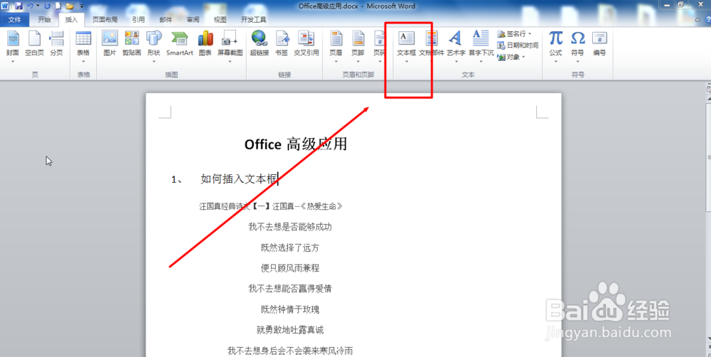Viewport: 711px width, 357px height.
Task: Click the poem line '便只顾风雨兼程'
Action: coord(290,268)
